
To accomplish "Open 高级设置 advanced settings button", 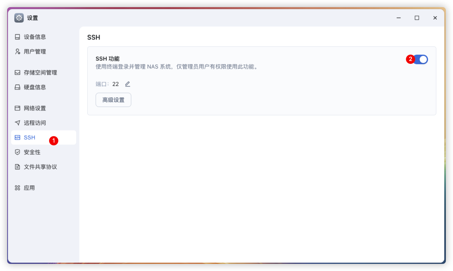I will coord(113,100).
